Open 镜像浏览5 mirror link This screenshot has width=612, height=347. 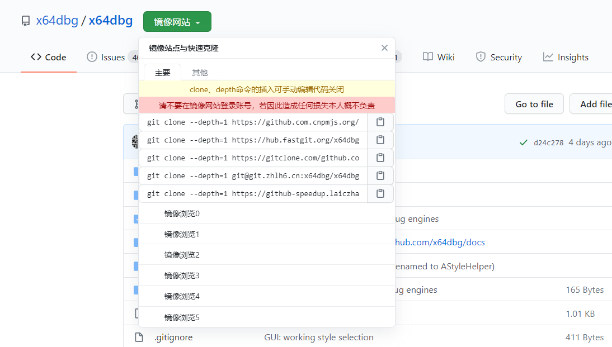pos(267,317)
